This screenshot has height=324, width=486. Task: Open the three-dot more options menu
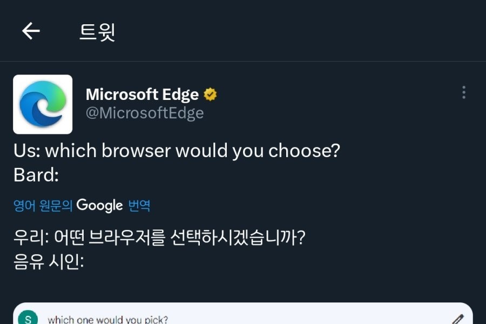tap(463, 92)
